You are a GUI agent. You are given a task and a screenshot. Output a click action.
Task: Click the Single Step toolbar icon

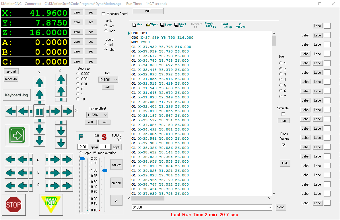pyautogui.click(x=210, y=25)
